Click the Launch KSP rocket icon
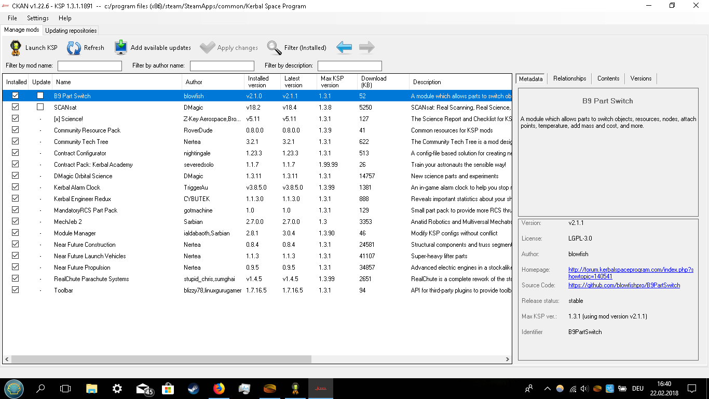The image size is (709, 399). tap(16, 48)
